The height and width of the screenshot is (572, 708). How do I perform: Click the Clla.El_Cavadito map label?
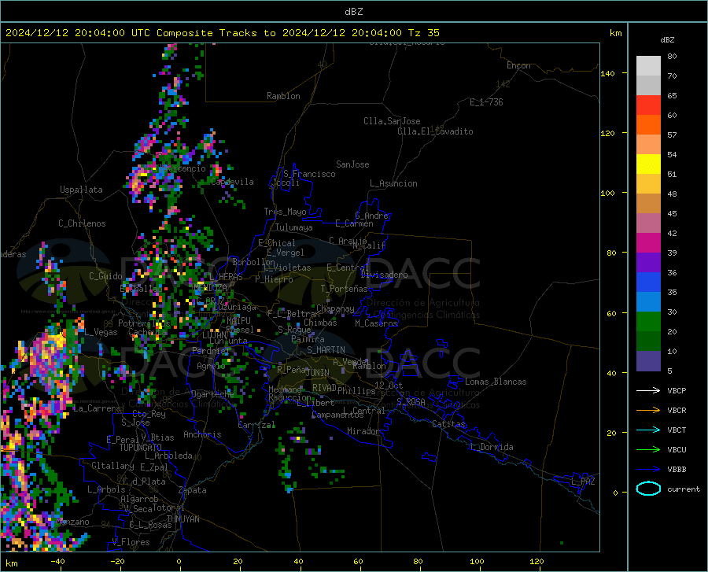point(435,131)
